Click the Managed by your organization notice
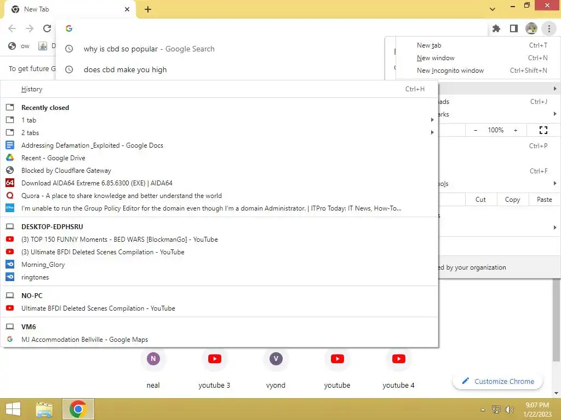This screenshot has width=561, height=420. point(500,267)
